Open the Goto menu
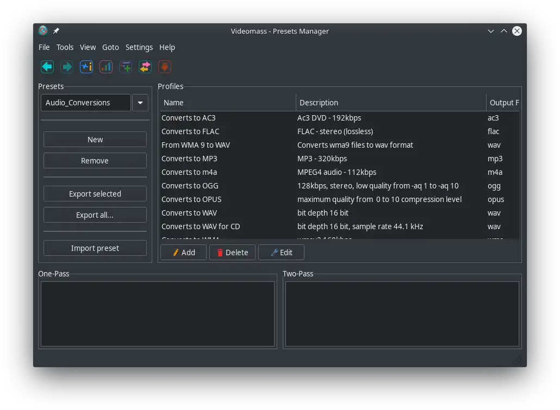560x410 pixels. click(110, 47)
